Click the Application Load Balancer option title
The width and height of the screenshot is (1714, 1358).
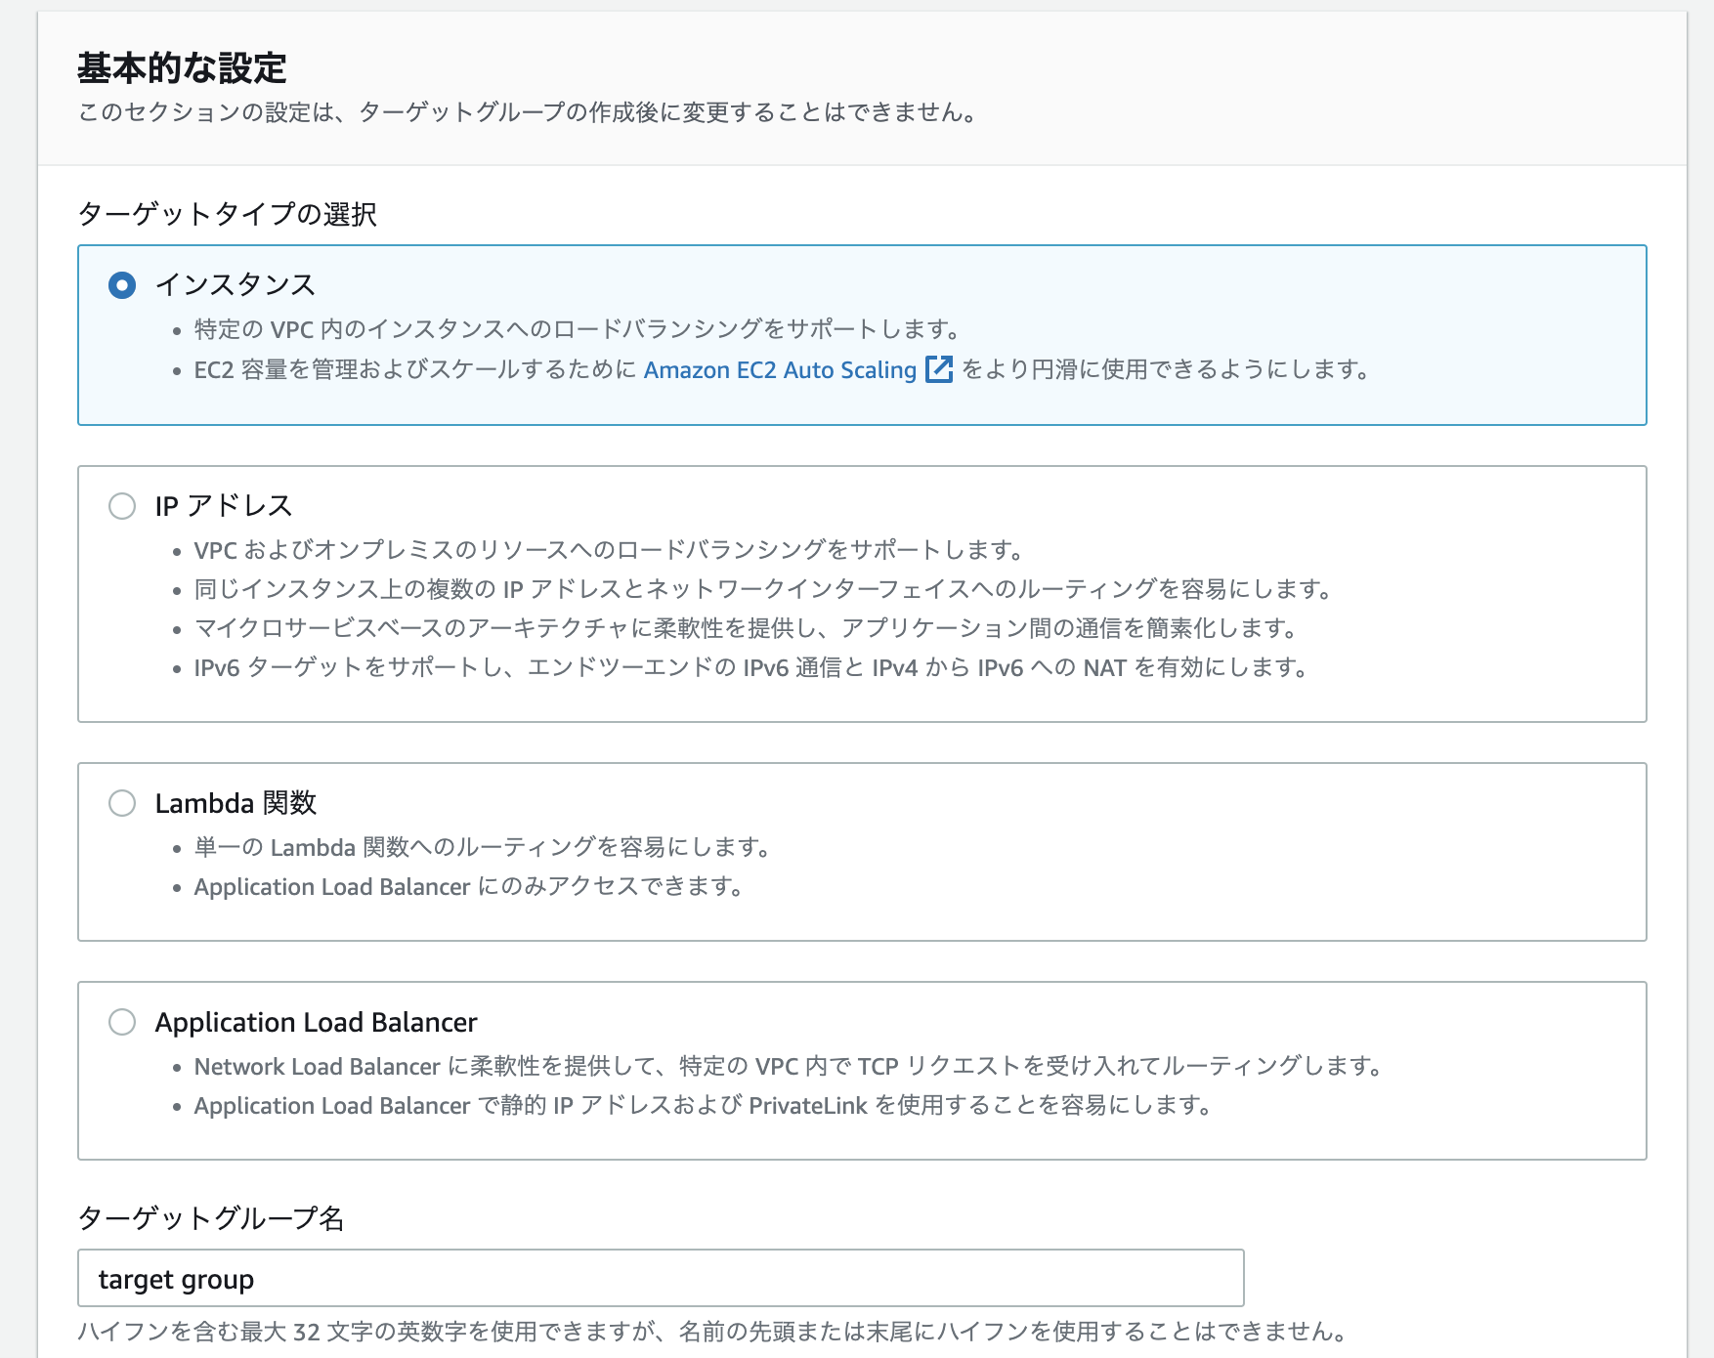(316, 1022)
